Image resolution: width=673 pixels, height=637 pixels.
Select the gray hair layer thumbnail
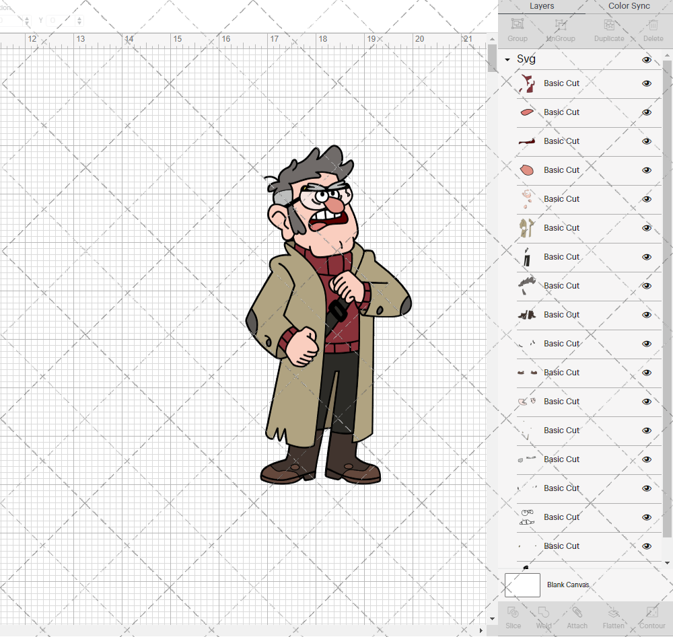[x=527, y=286]
